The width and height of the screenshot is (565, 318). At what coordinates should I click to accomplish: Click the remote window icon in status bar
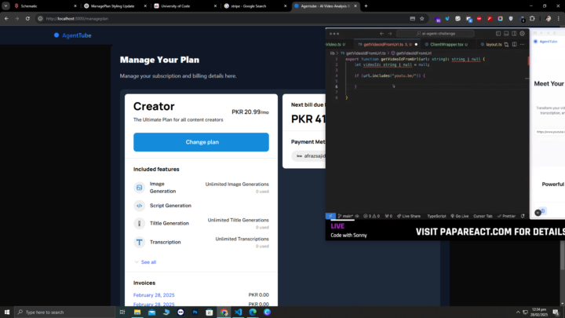tap(330, 216)
